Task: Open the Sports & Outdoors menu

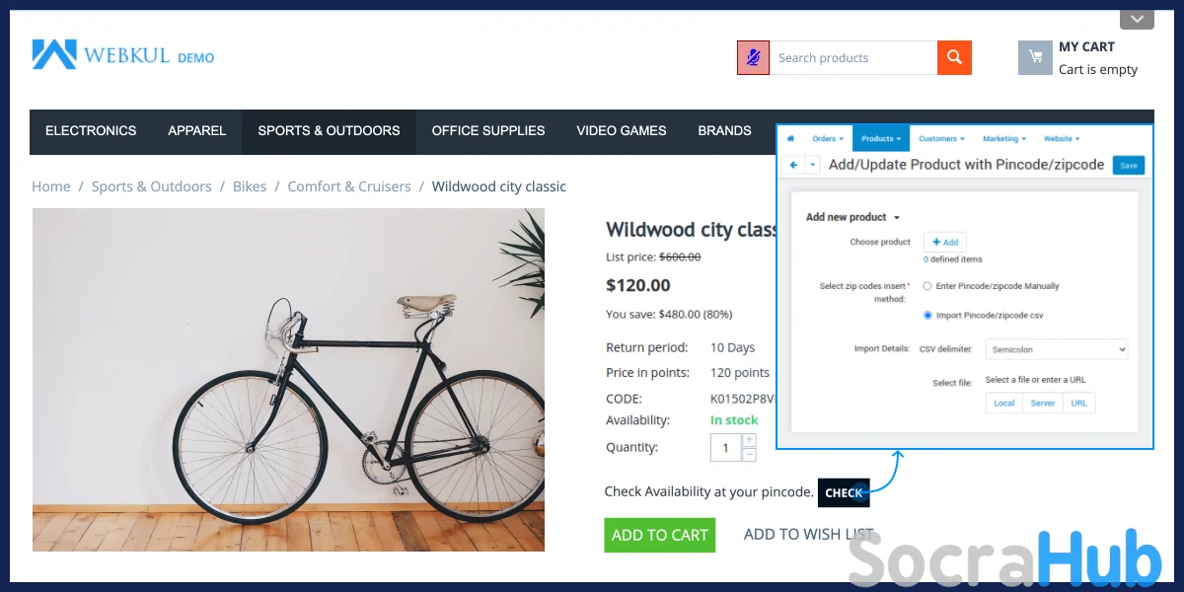Action: 329,130
